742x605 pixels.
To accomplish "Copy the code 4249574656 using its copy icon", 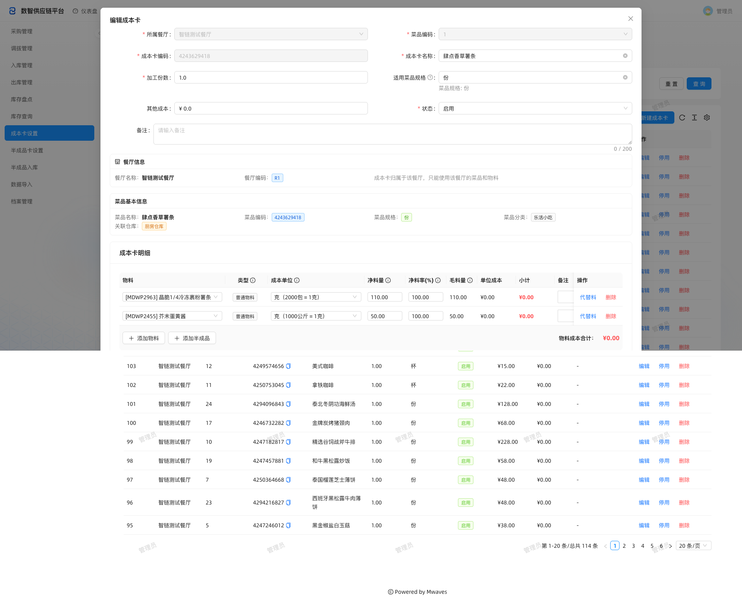I will click(x=288, y=366).
